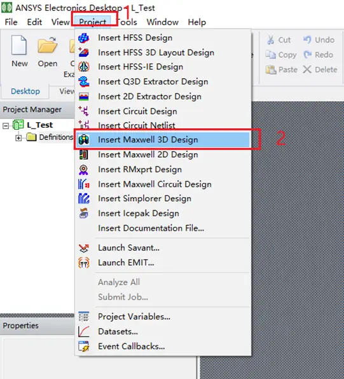
Task: Choose Insert Documentation File
Action: (162, 228)
